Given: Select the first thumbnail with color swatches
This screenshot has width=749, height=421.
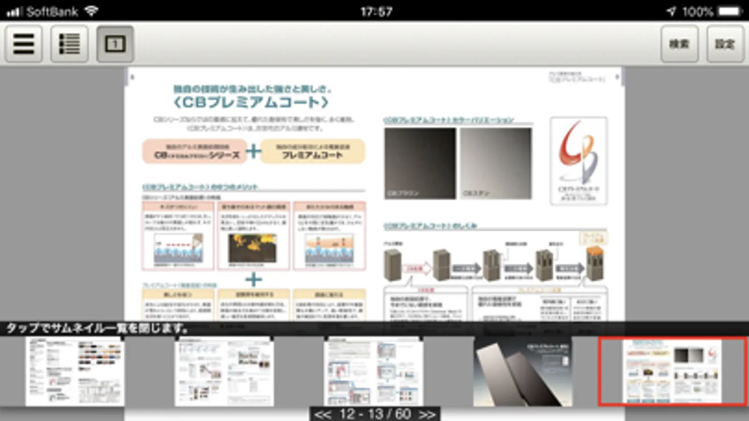Looking at the screenshot, I should [75, 371].
